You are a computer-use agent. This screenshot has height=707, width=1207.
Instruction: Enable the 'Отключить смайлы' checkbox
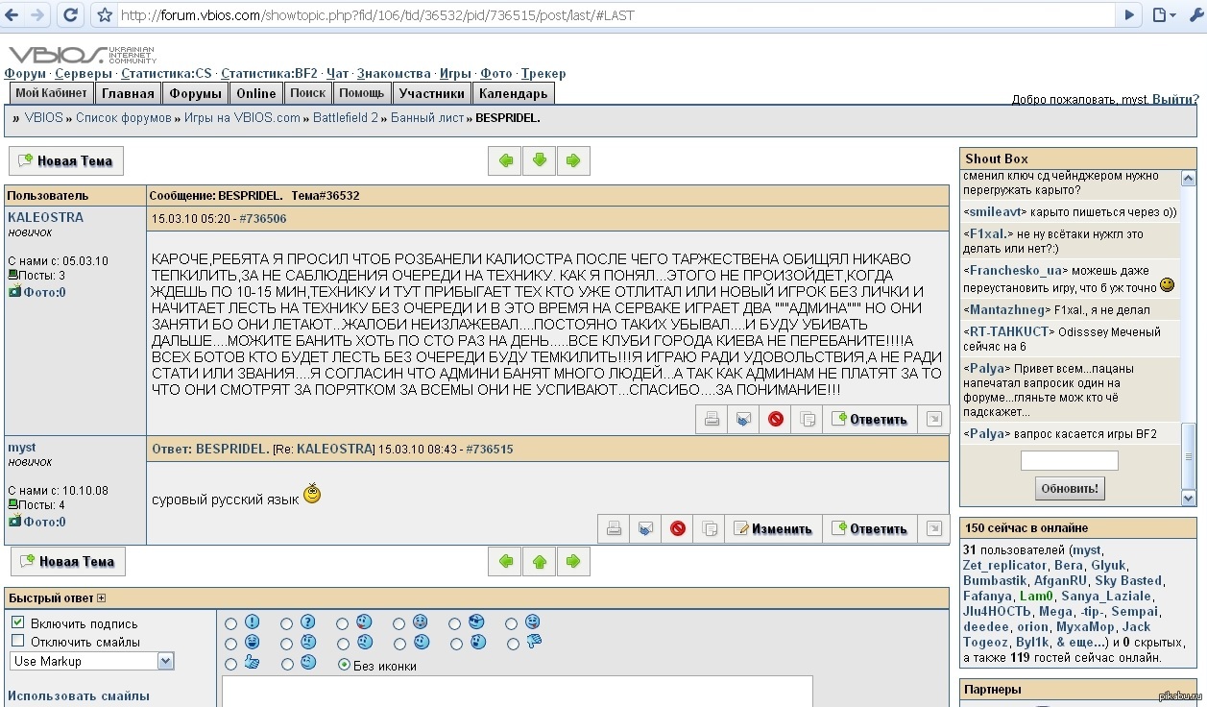click(18, 641)
